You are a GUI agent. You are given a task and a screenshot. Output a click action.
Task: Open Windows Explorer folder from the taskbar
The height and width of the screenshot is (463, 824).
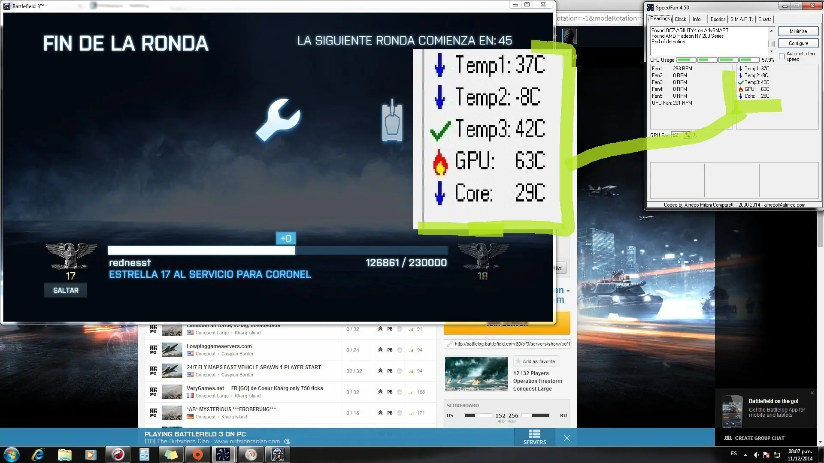64,454
